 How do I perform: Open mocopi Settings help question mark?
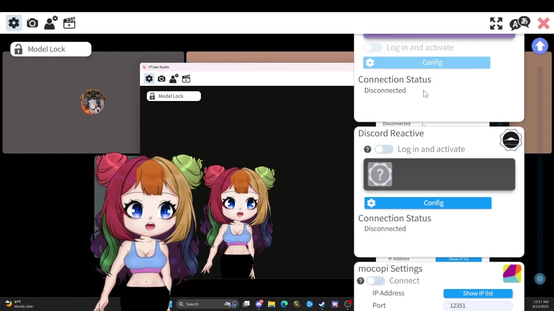361,281
